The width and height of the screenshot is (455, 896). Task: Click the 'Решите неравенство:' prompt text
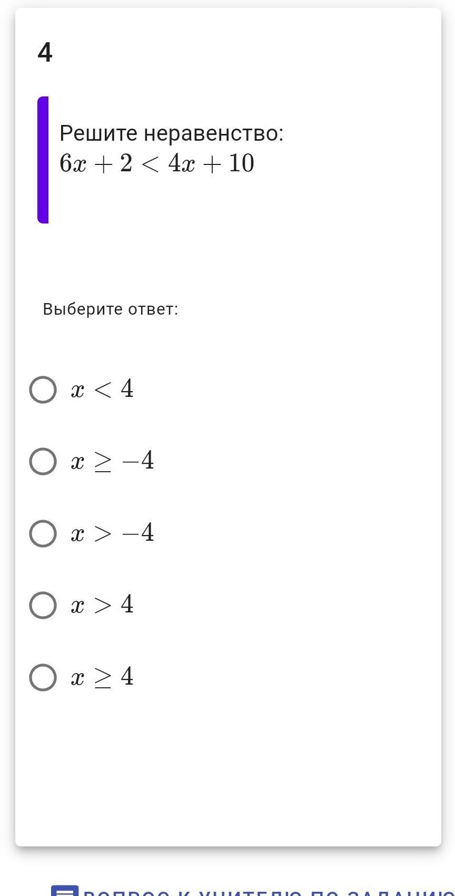pyautogui.click(x=171, y=133)
